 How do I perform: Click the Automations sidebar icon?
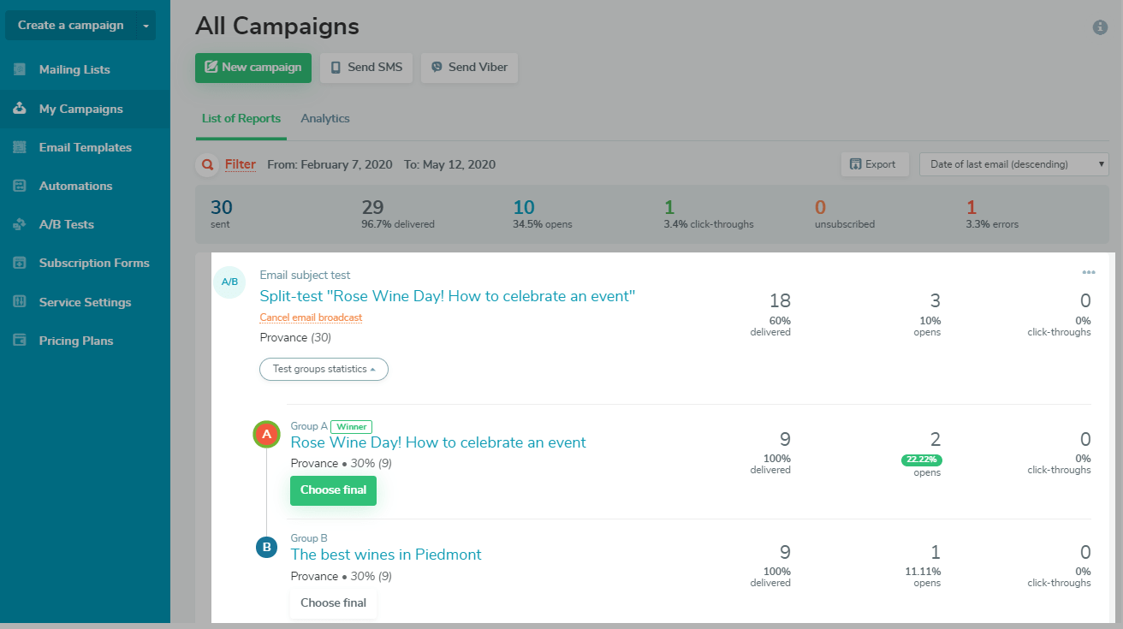(20, 186)
